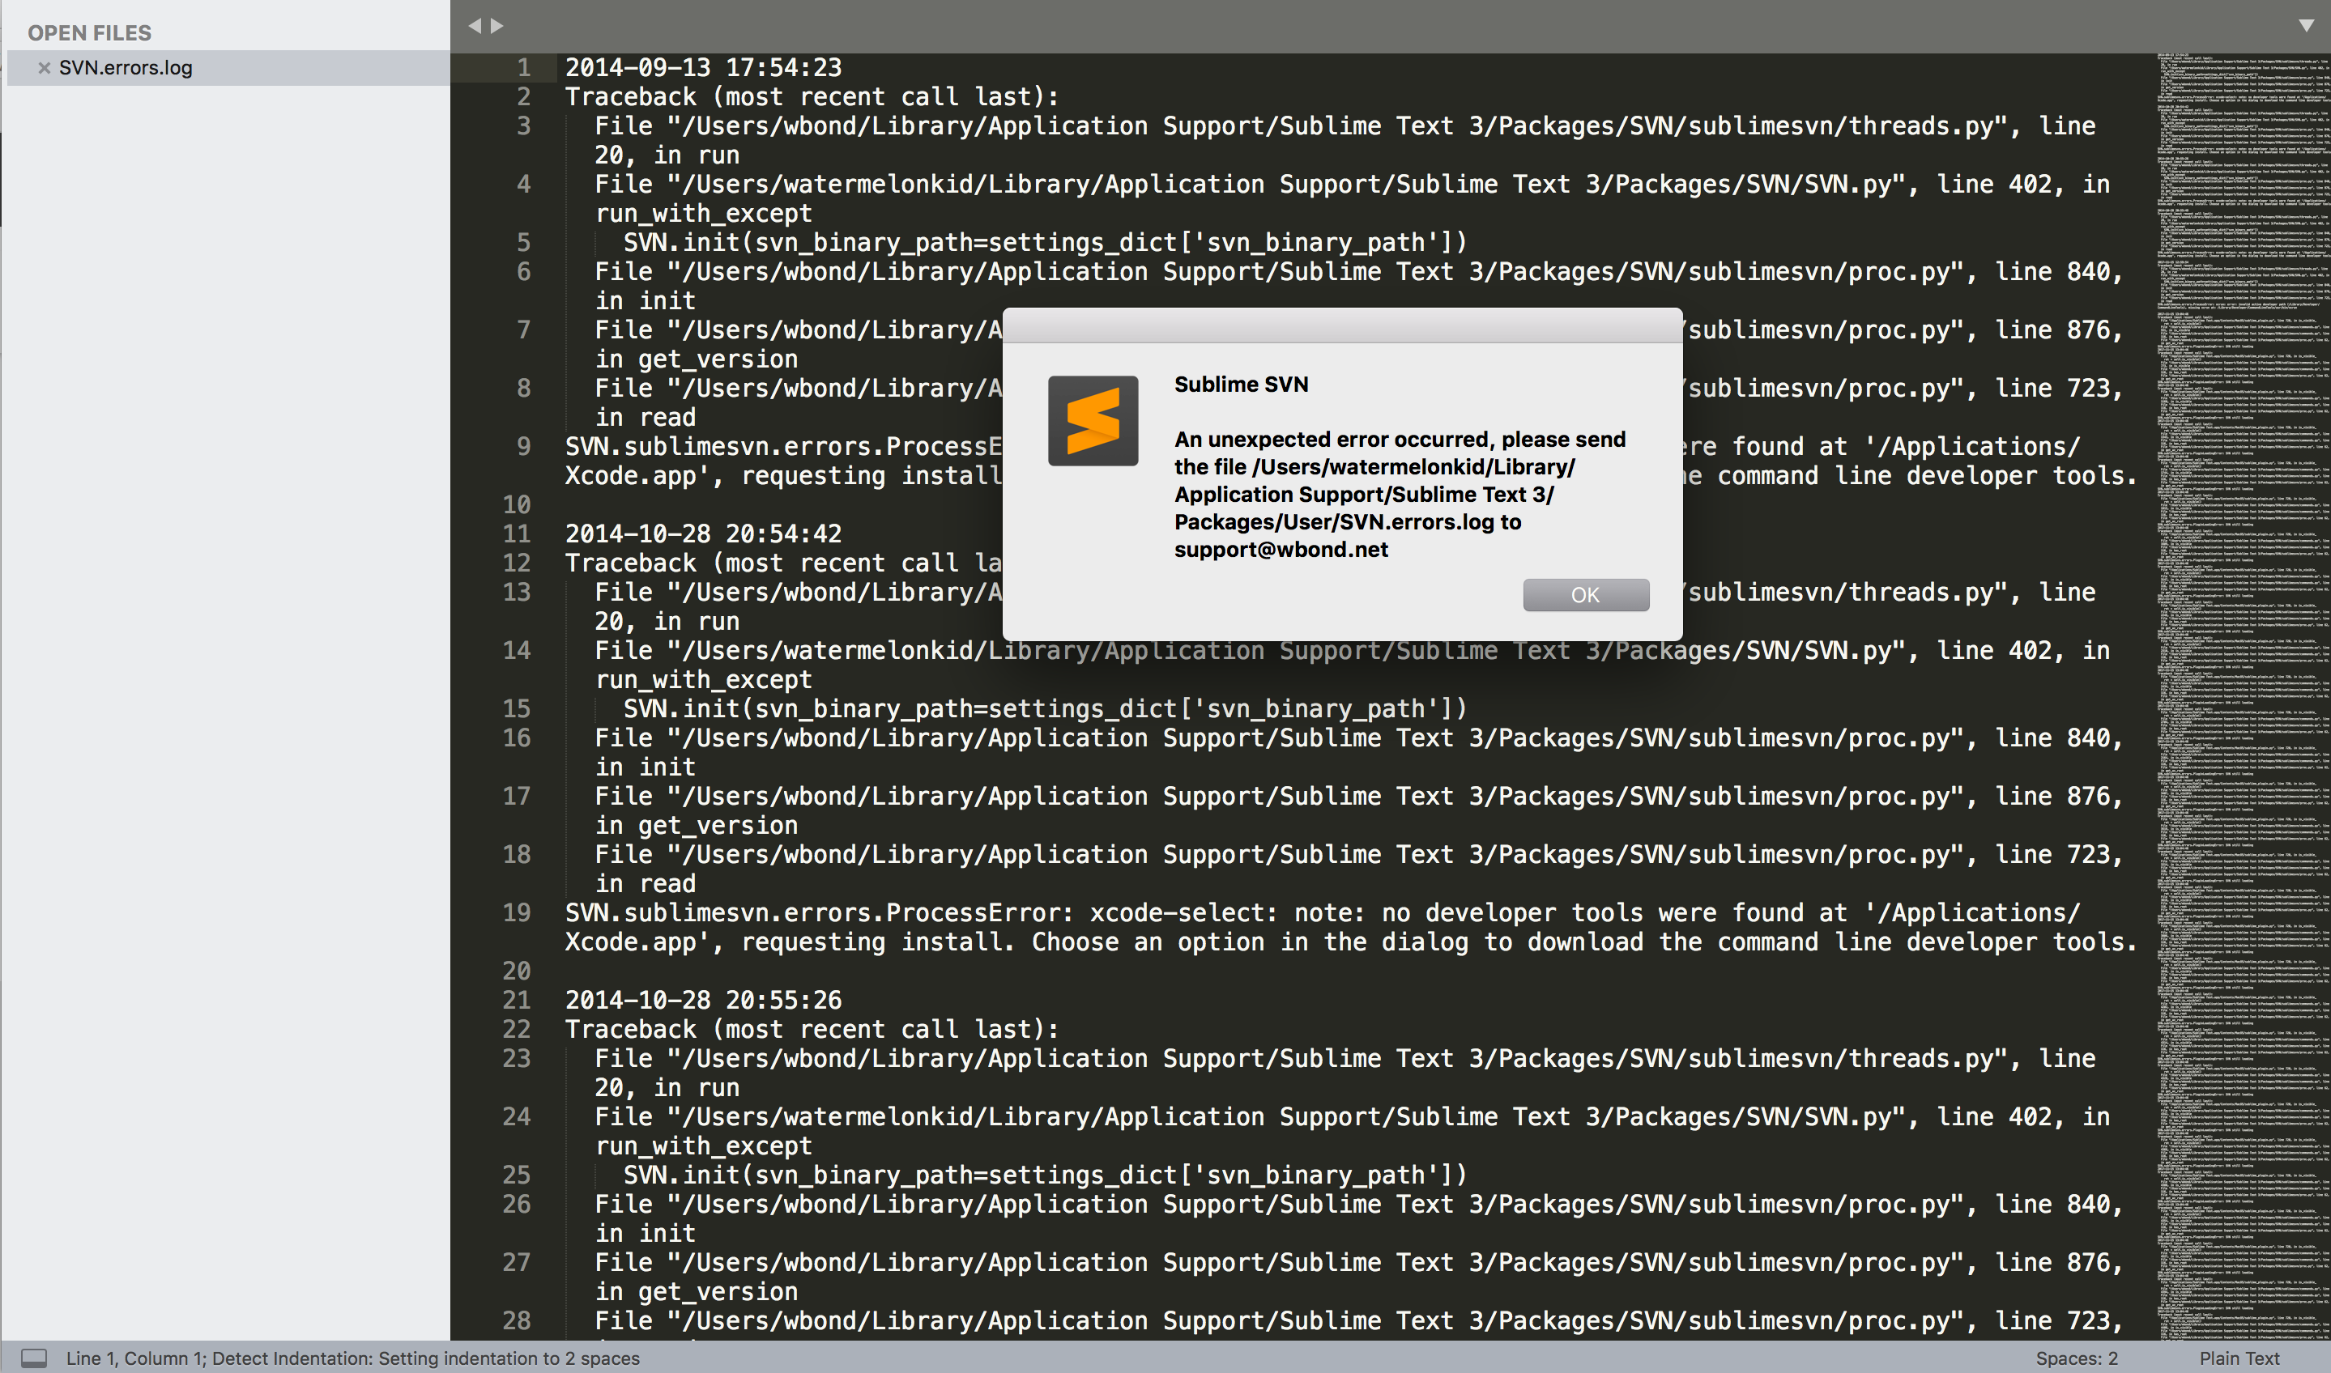Open the Spaces: 2 indentation menu

[2077, 1358]
